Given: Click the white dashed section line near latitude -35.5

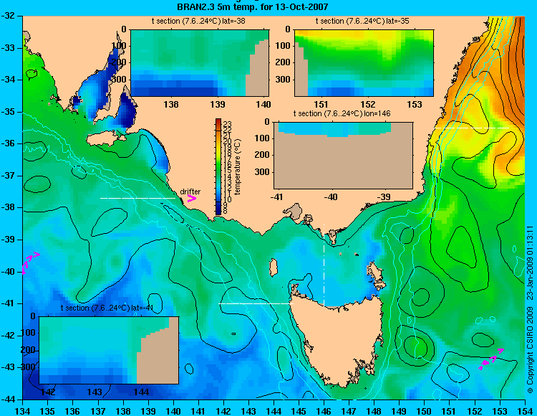Looking at the screenshot, I should [472, 128].
